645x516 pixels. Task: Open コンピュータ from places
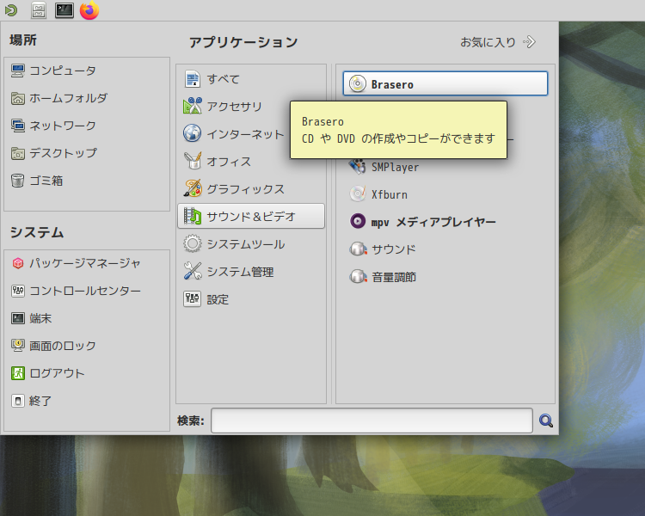54,71
